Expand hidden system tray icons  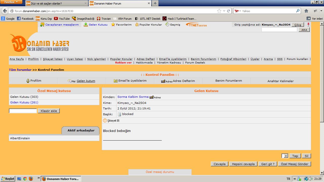tap(294, 179)
